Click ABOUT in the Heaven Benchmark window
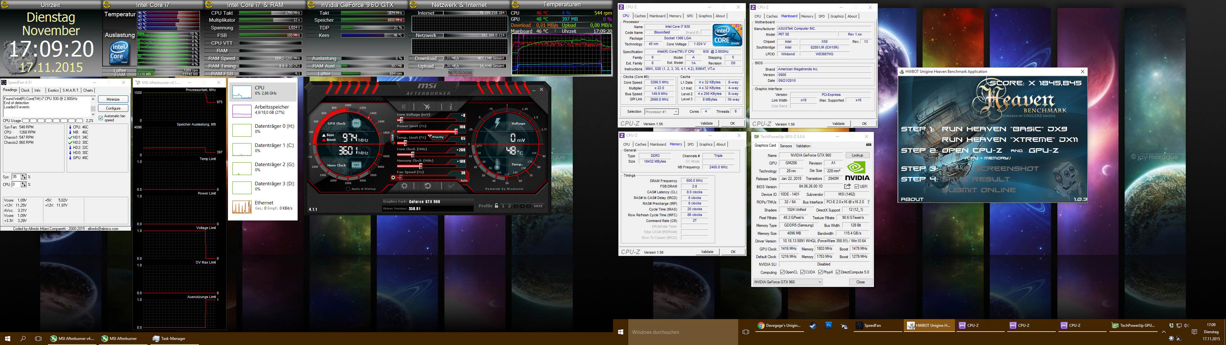The height and width of the screenshot is (345, 1226). (912, 199)
